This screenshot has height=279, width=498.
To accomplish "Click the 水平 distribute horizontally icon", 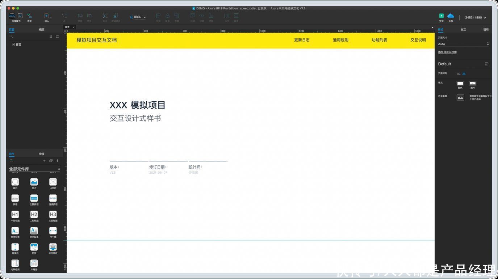I will [x=227, y=16].
